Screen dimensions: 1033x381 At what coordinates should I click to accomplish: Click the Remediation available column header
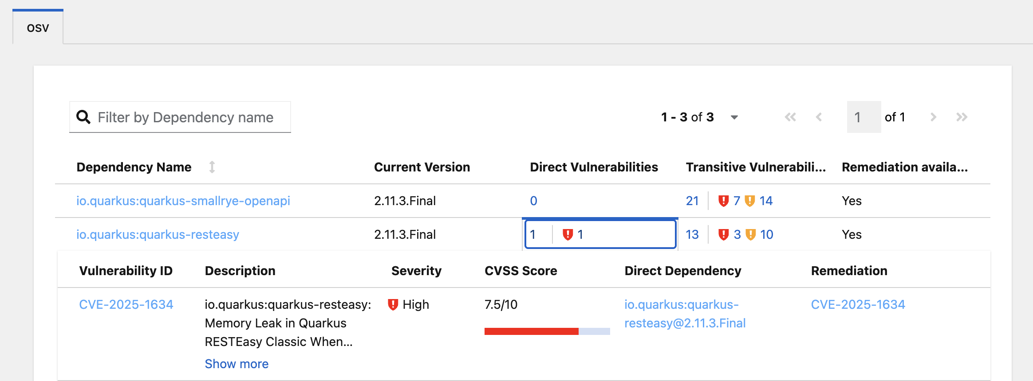coord(905,167)
